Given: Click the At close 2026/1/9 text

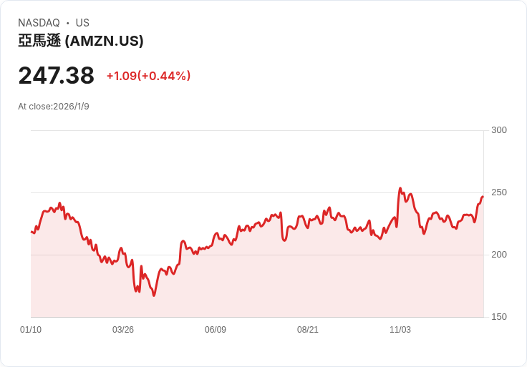Looking at the screenshot, I should tap(54, 107).
